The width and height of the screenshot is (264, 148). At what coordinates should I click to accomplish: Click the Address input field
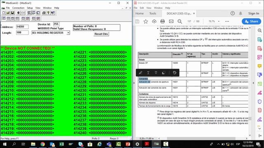click(22, 27)
